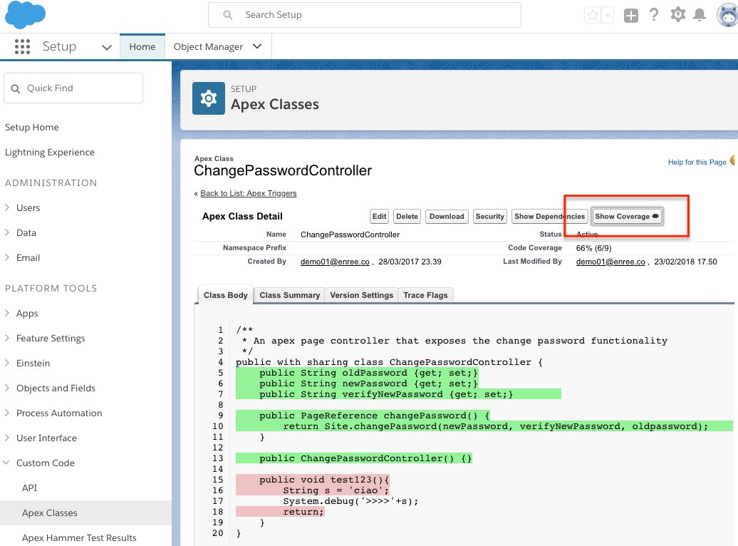The height and width of the screenshot is (546, 738).
Task: Click the Delete button
Action: point(407,216)
